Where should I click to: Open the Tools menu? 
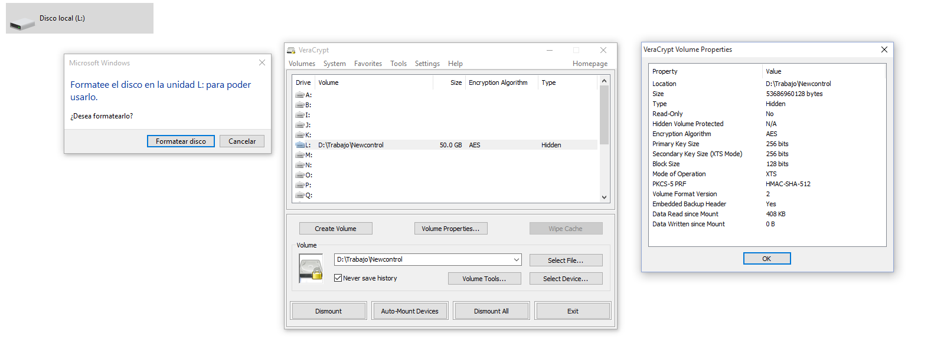click(x=398, y=64)
